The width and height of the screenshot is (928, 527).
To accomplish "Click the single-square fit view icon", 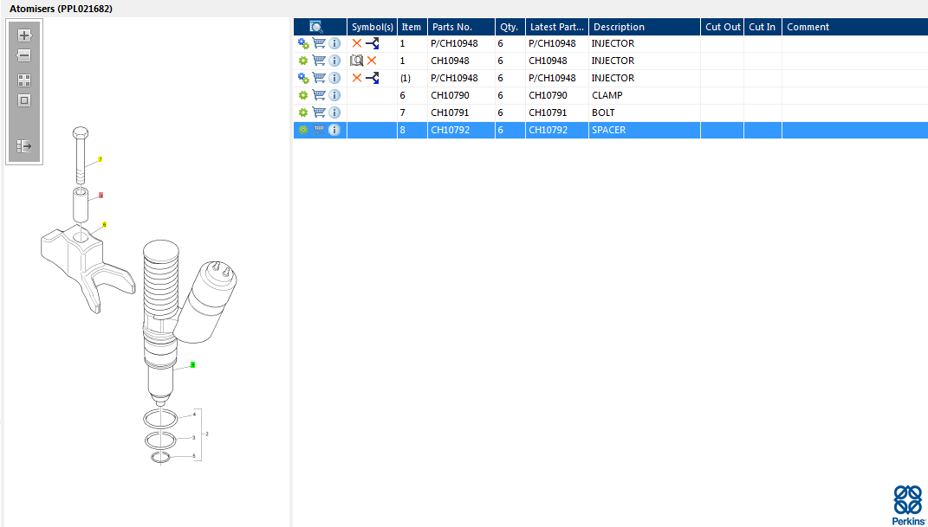I will click(x=24, y=100).
